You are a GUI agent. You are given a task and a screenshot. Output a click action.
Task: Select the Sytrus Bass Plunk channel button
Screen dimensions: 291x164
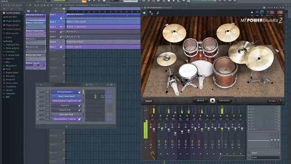pyautogui.click(x=66, y=114)
